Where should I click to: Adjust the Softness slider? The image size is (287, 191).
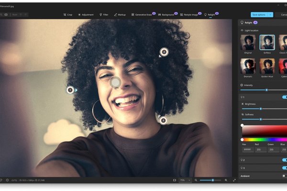click(x=261, y=119)
